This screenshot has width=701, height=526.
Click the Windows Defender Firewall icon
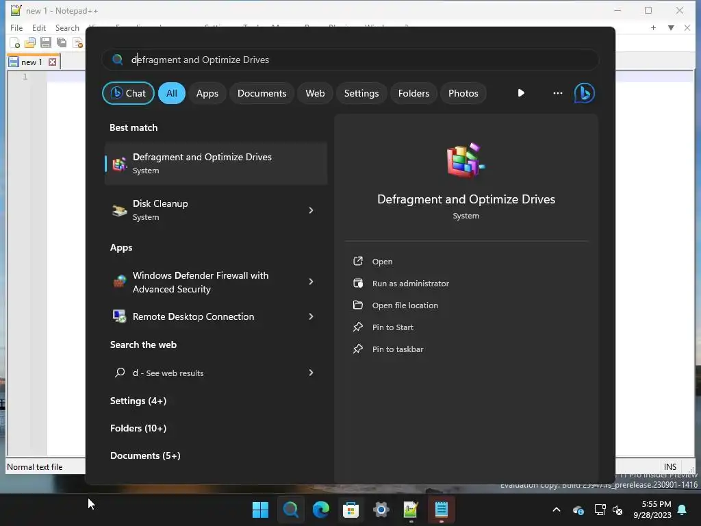119,281
